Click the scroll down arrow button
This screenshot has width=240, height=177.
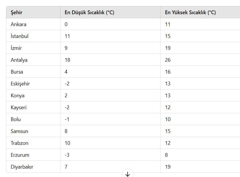(128, 174)
